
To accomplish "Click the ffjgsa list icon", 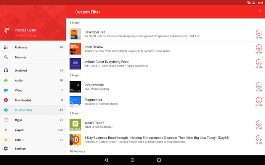I will tap(6, 120).
